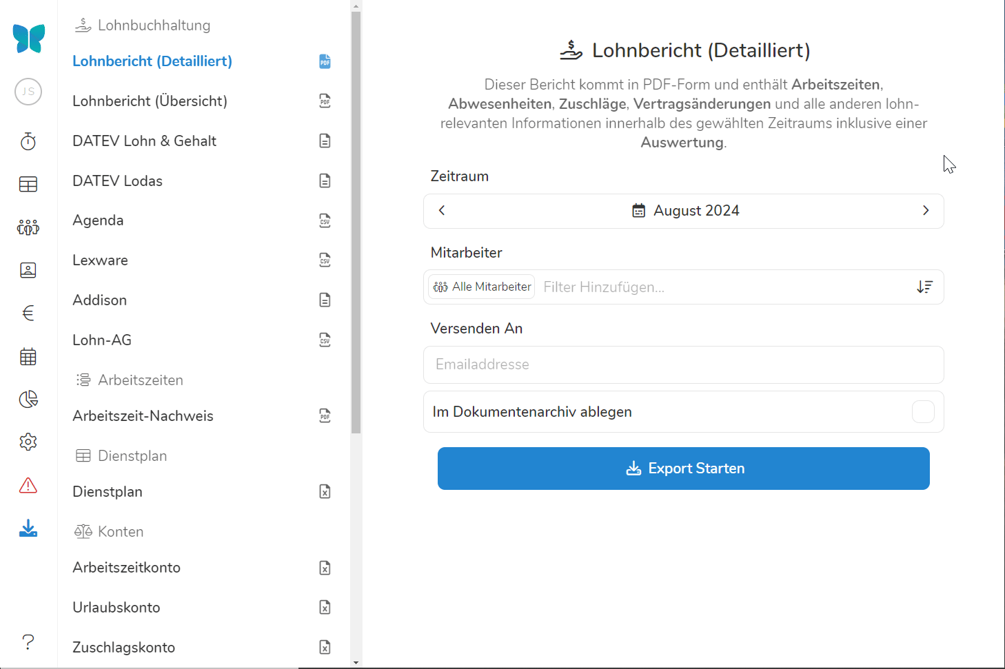Click the employees group icon in sidebar
Image resolution: width=1005 pixels, height=669 pixels.
[x=28, y=227]
